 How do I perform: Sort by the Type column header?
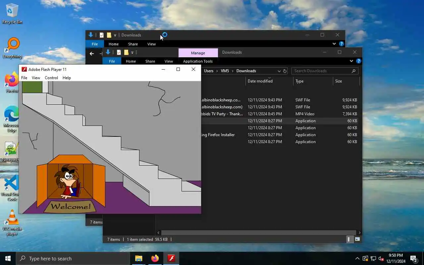(313, 81)
